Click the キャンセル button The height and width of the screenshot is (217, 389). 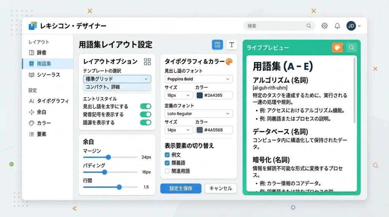[x=221, y=189]
